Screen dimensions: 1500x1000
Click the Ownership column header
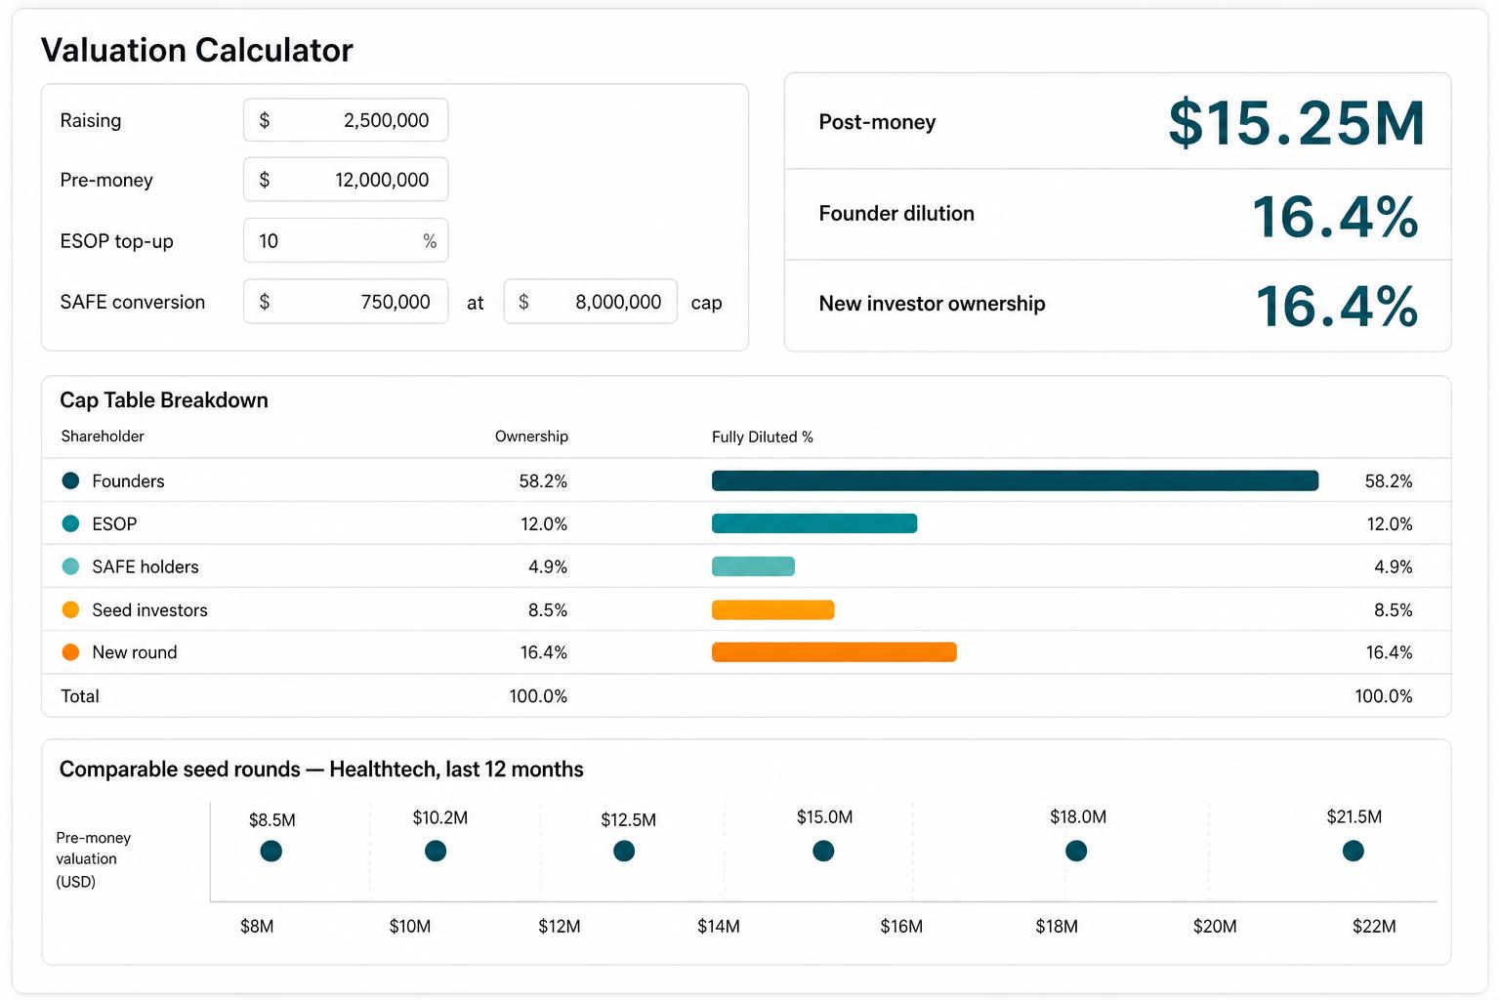[x=531, y=437]
